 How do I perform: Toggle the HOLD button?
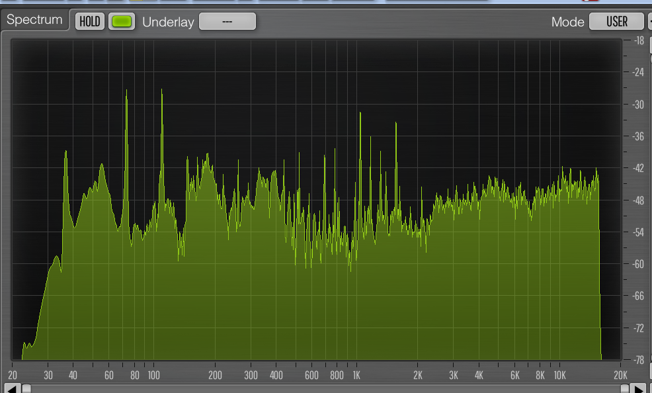point(90,22)
